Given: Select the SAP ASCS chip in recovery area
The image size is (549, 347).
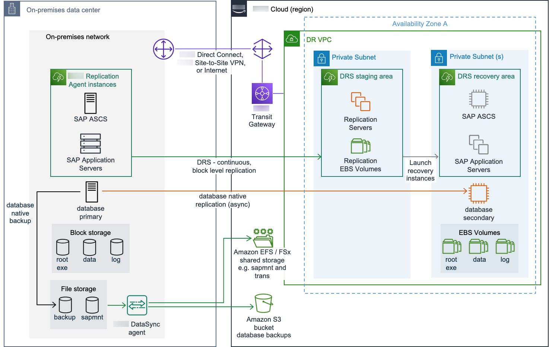Looking at the screenshot, I should pyautogui.click(x=479, y=99).
